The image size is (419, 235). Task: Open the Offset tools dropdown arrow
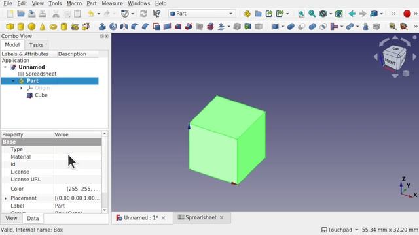pos(228,27)
